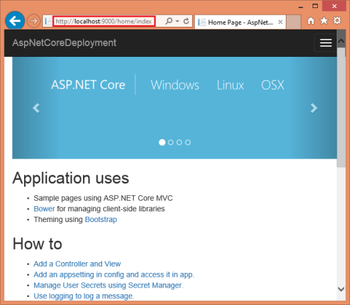The width and height of the screenshot is (350, 305).
Task: Select the first carousel indicator dot
Action: (162, 142)
